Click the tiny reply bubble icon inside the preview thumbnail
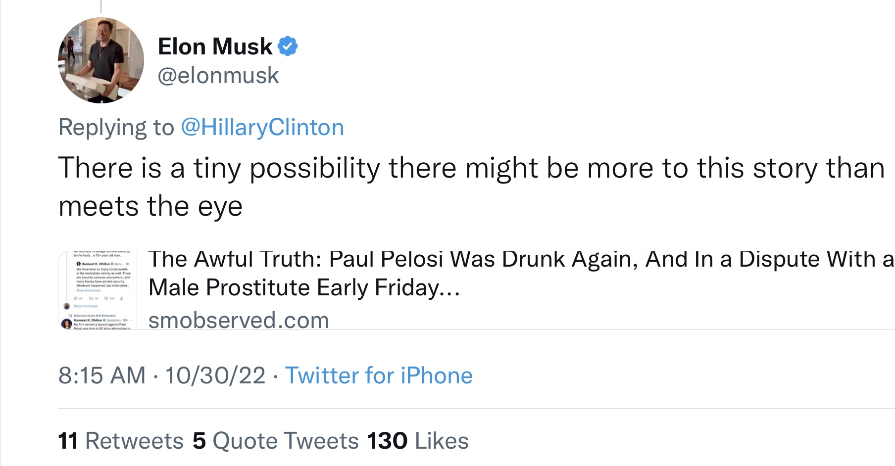Image resolution: width=895 pixels, height=466 pixels. [76, 298]
